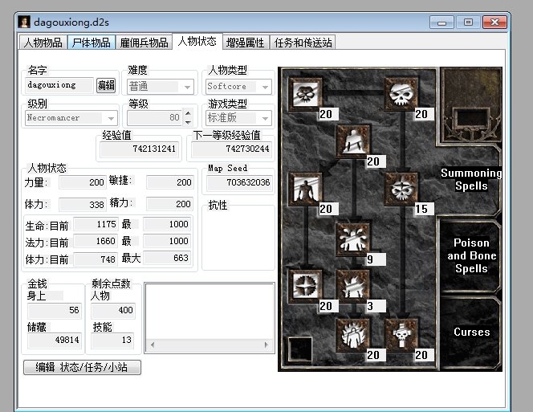Switch to the Curses skill tab

(x=471, y=332)
